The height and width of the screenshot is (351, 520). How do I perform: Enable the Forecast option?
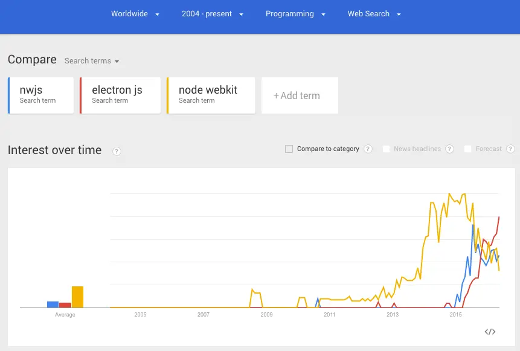point(468,149)
